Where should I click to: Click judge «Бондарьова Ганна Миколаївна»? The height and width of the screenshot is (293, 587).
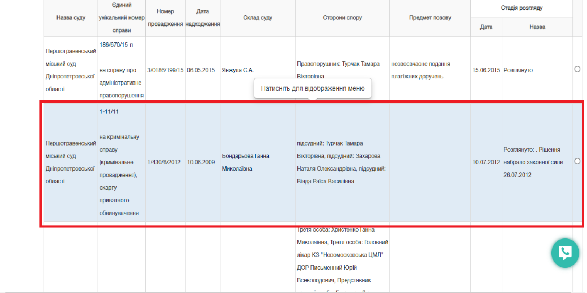pos(245,162)
